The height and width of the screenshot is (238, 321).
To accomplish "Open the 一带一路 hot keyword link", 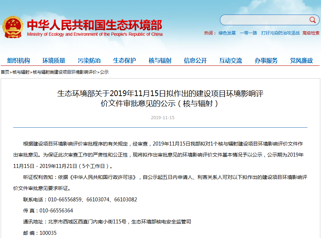I will coord(248,33).
